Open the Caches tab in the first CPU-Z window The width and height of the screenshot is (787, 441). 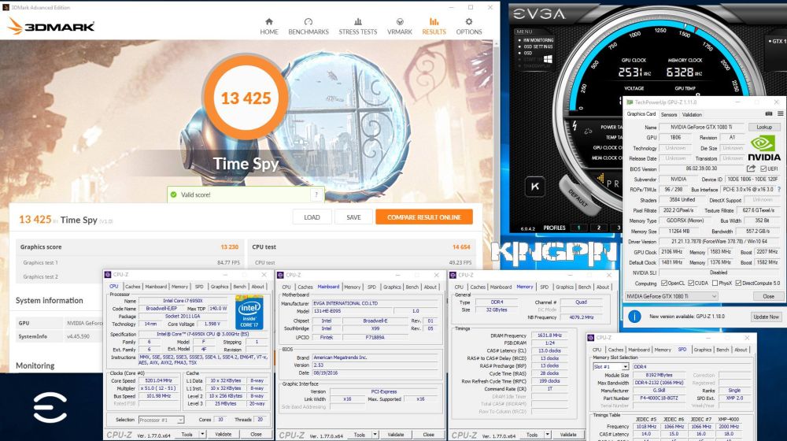coord(133,287)
